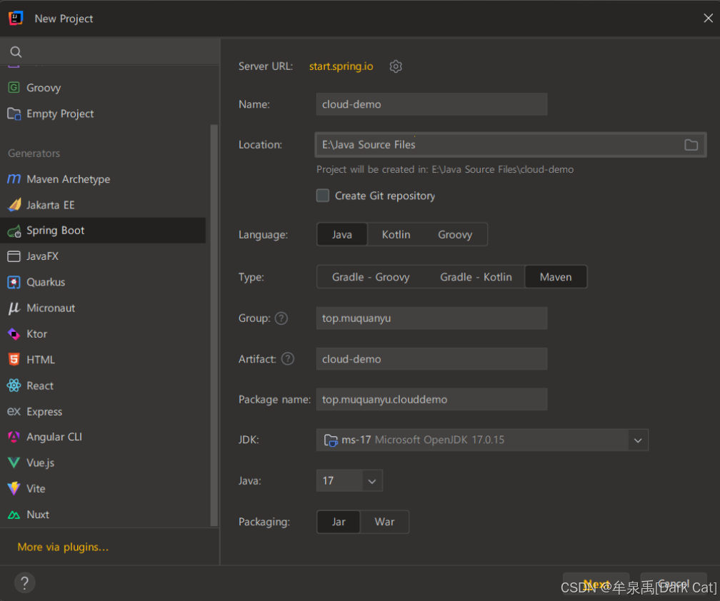This screenshot has height=601, width=720.
Task: Select Kotlin as the language
Action: [396, 234]
